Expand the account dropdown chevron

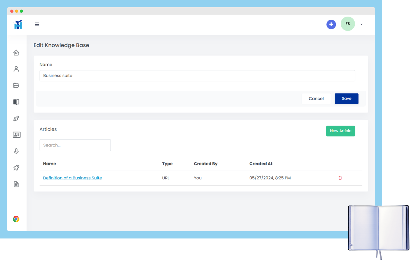(x=362, y=24)
